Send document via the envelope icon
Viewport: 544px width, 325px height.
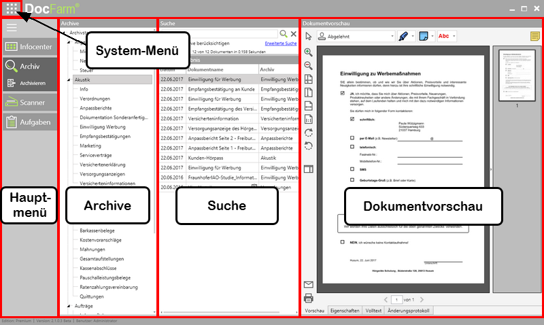[308, 285]
